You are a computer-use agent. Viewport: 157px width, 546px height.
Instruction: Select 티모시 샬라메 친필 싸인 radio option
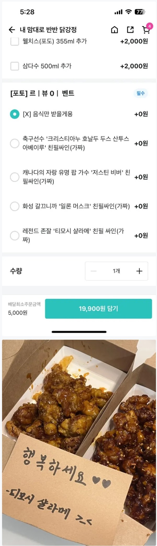coord(15,235)
